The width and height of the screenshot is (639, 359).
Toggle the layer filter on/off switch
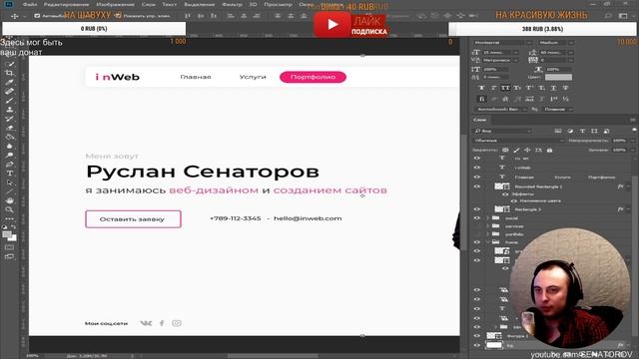(x=634, y=131)
